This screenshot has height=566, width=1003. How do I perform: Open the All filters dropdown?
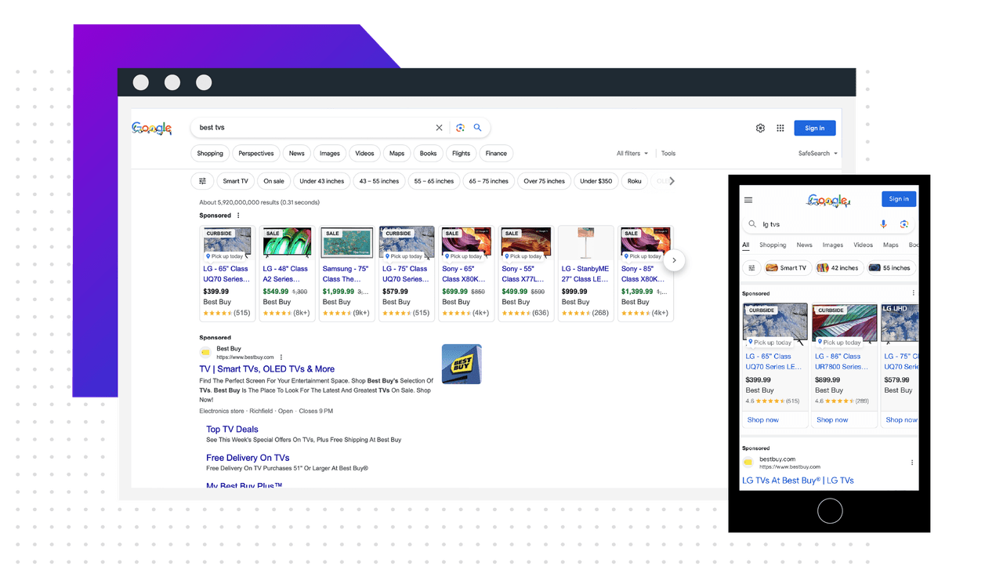632,154
